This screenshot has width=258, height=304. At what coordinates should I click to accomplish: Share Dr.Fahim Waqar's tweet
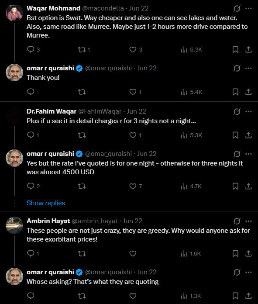click(x=248, y=135)
